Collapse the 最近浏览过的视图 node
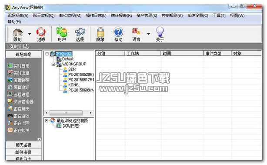The width and height of the screenshot is (267, 165). click(47, 121)
